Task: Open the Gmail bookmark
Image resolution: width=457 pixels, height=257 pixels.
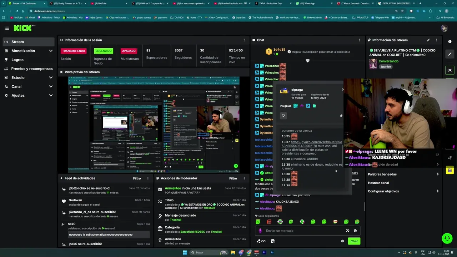Action: point(30,17)
